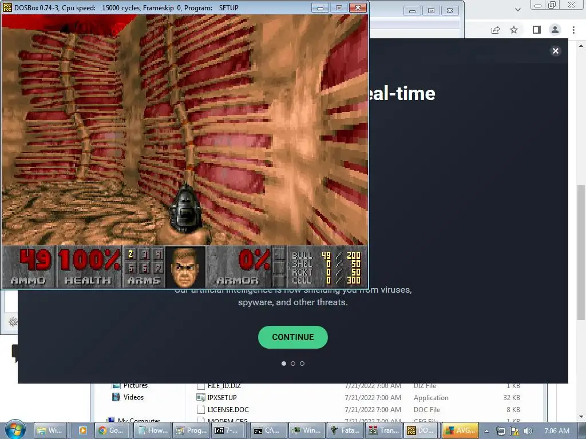586x439 pixels.
Task: Switch to 7-Zip taskbar item
Action: 228,430
